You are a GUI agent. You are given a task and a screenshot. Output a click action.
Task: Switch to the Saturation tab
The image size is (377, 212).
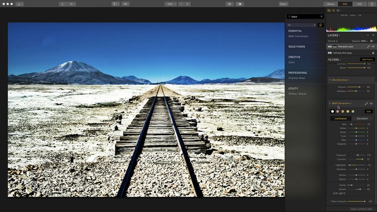tap(362, 119)
